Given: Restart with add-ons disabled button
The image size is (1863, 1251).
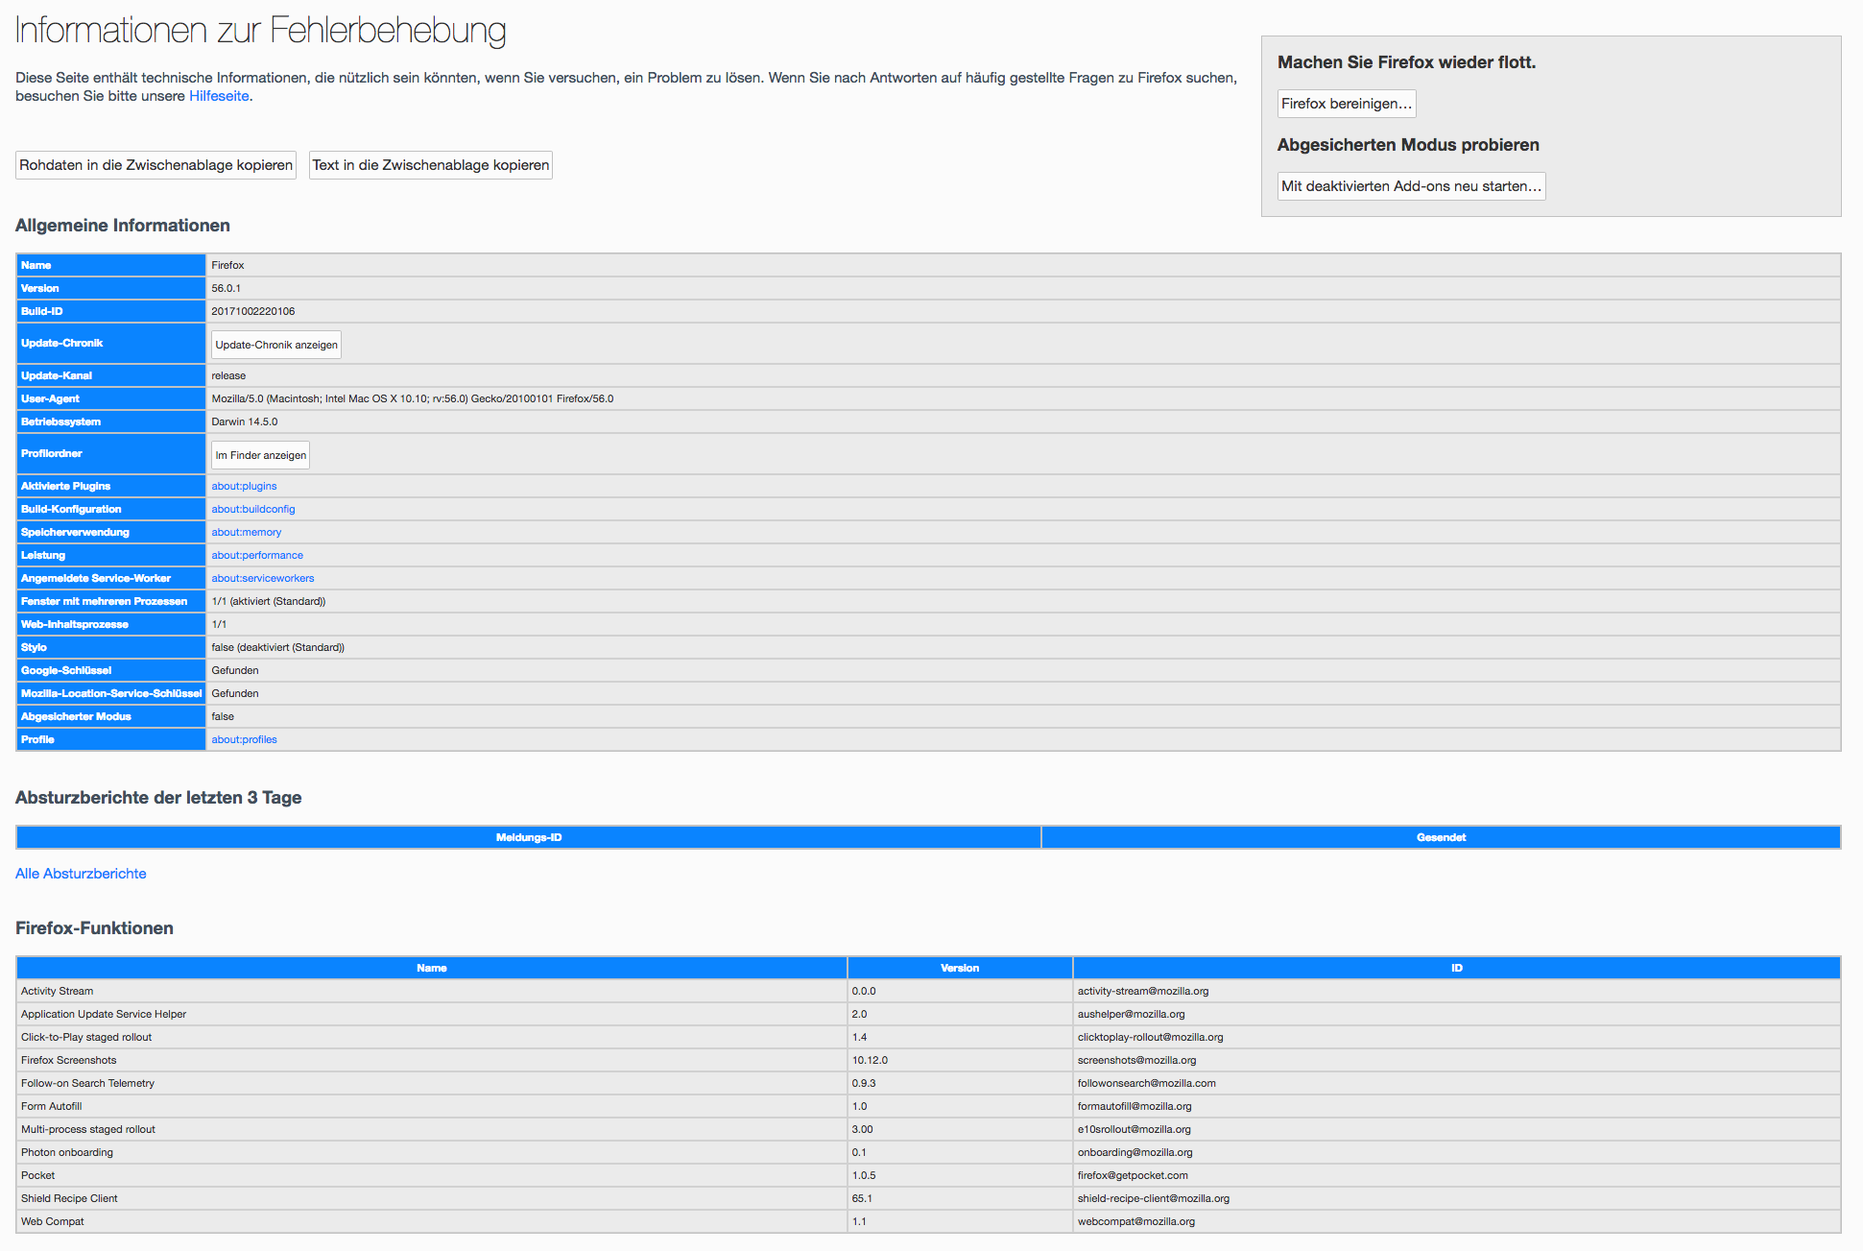Looking at the screenshot, I should pos(1410,186).
